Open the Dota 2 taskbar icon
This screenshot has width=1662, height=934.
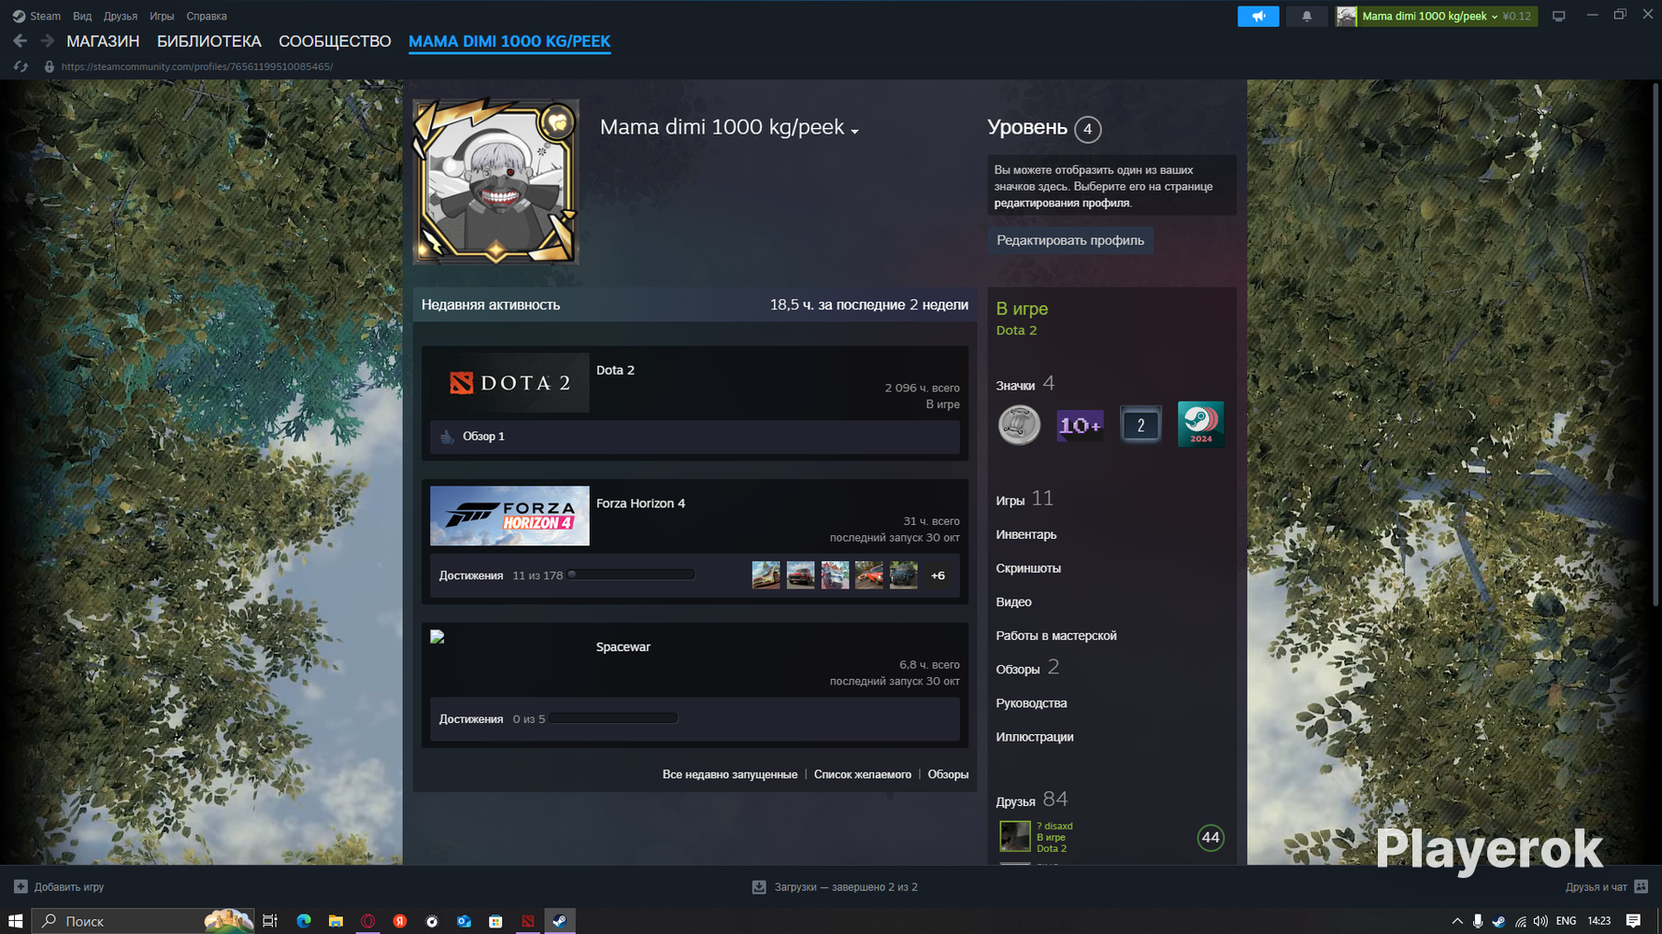click(x=528, y=921)
